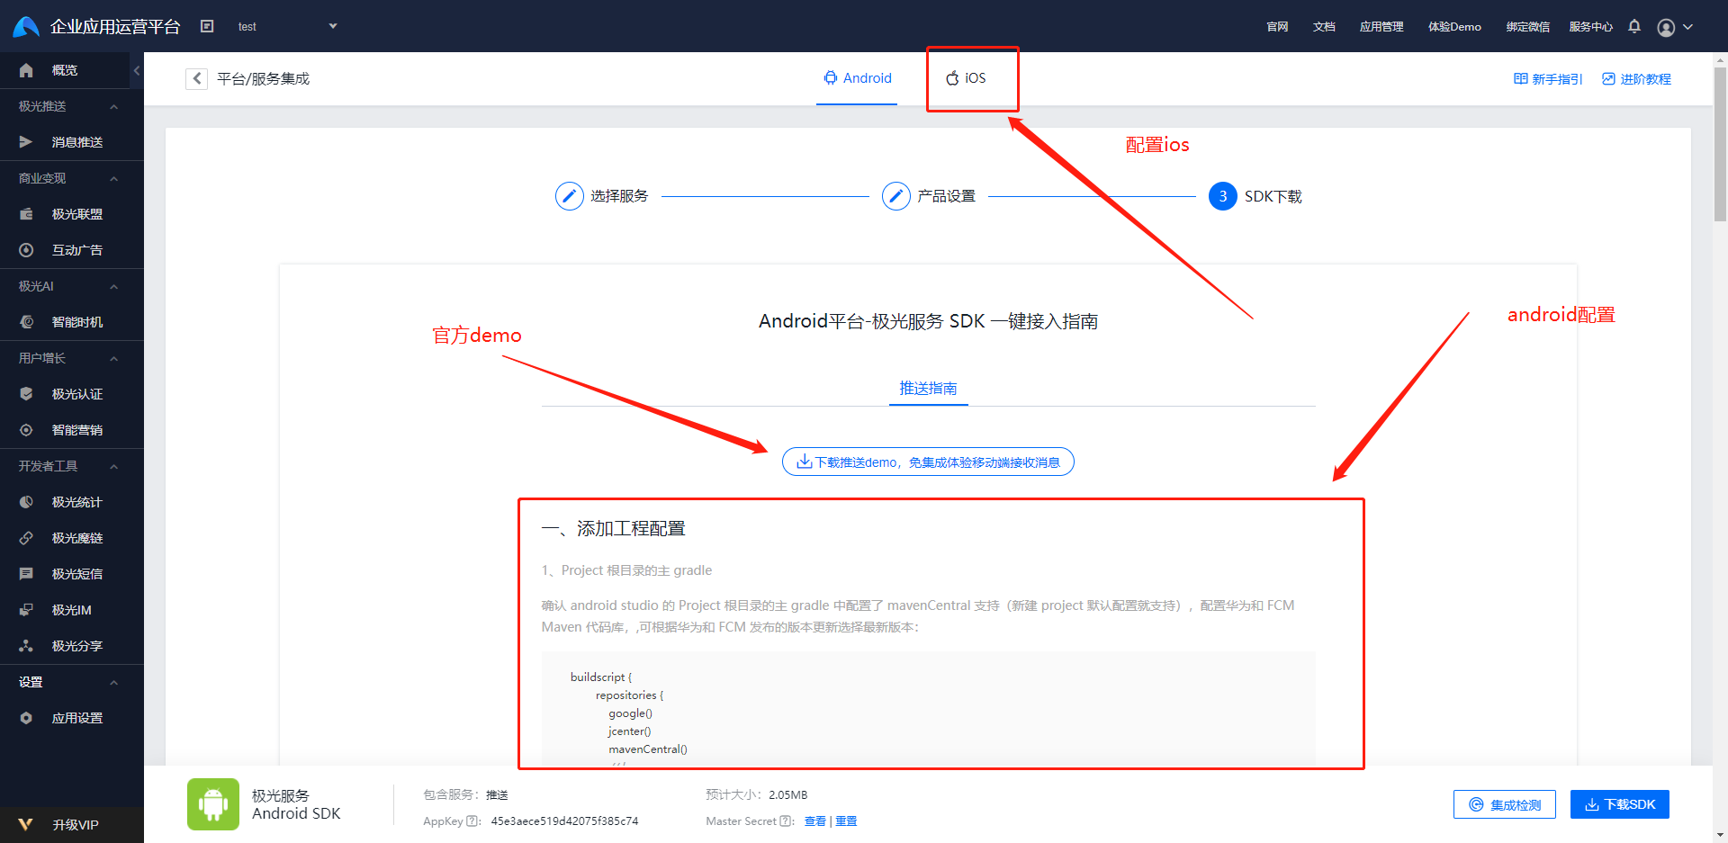This screenshot has width=1728, height=843.
Task: Select the 推送指南 tab
Action: point(928,388)
